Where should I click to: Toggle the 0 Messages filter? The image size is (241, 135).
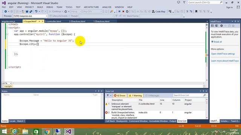click(x=152, y=96)
